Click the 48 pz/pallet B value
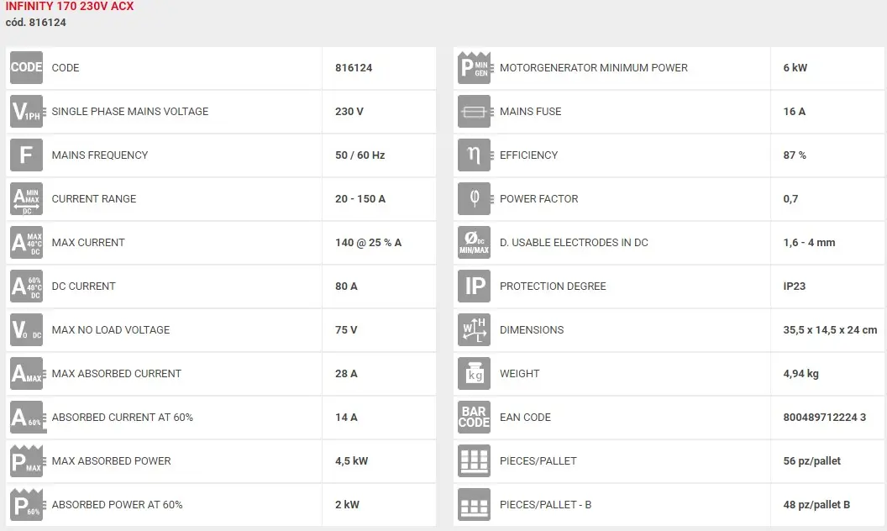This screenshot has width=887, height=531. [816, 505]
